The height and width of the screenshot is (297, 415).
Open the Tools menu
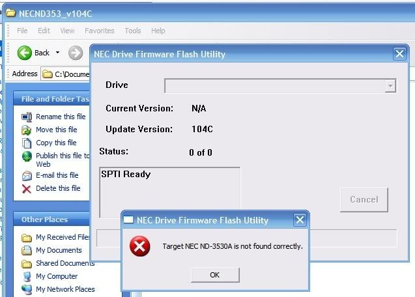coord(133,31)
